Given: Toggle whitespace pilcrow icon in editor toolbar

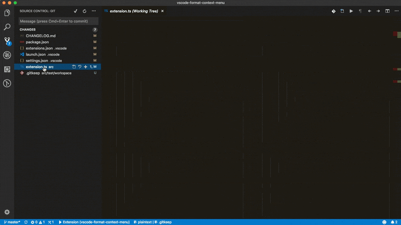Looking at the screenshot, I should click(x=360, y=11).
